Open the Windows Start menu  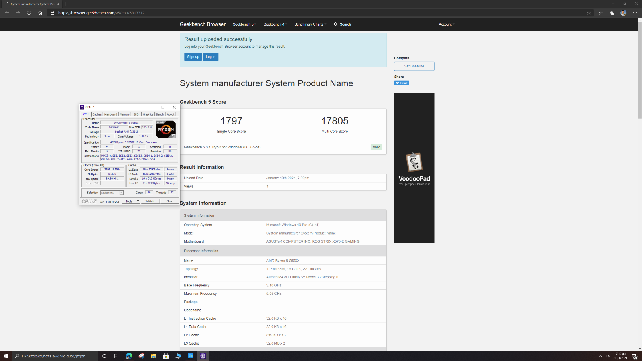pos(6,356)
